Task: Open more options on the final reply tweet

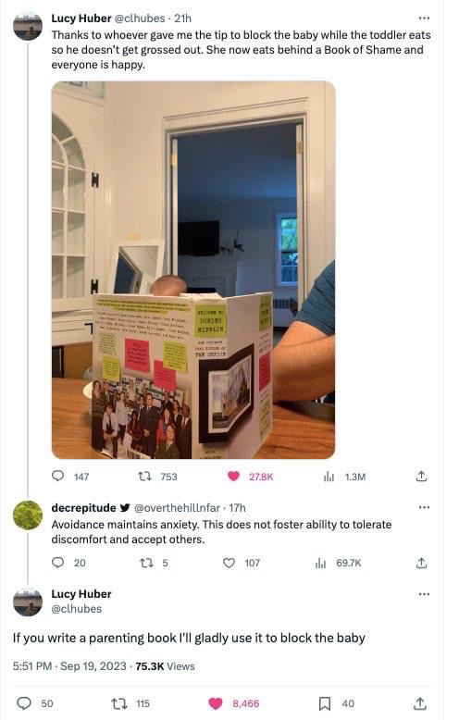Action: point(425,594)
